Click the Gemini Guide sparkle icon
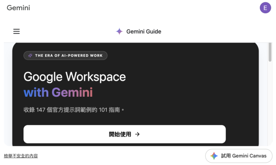The image size is (276, 165). [x=119, y=31]
